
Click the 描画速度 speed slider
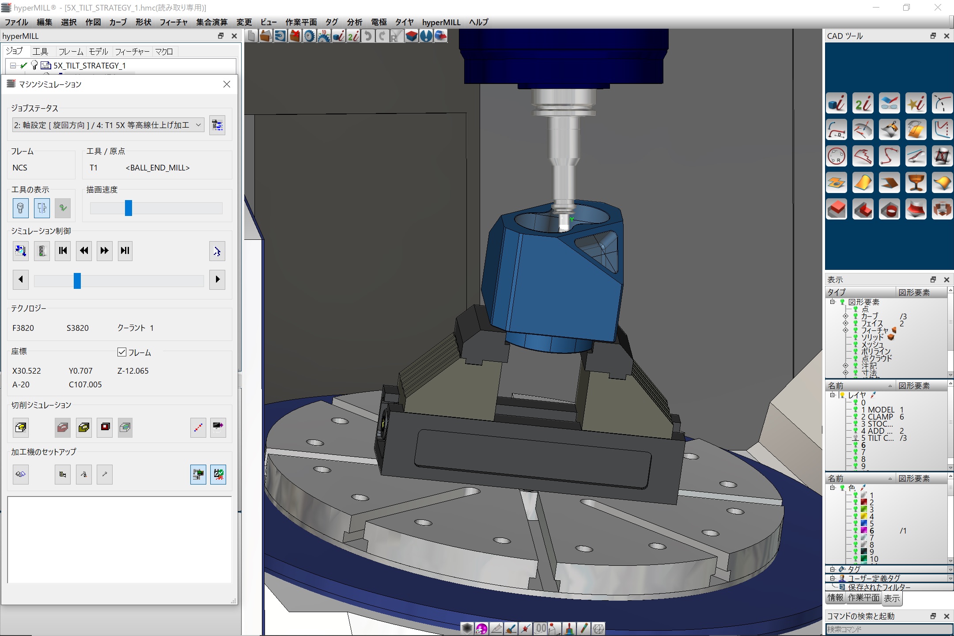point(129,208)
